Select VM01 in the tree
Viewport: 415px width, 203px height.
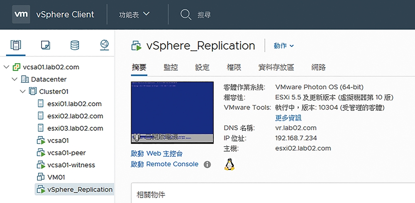[56, 177]
